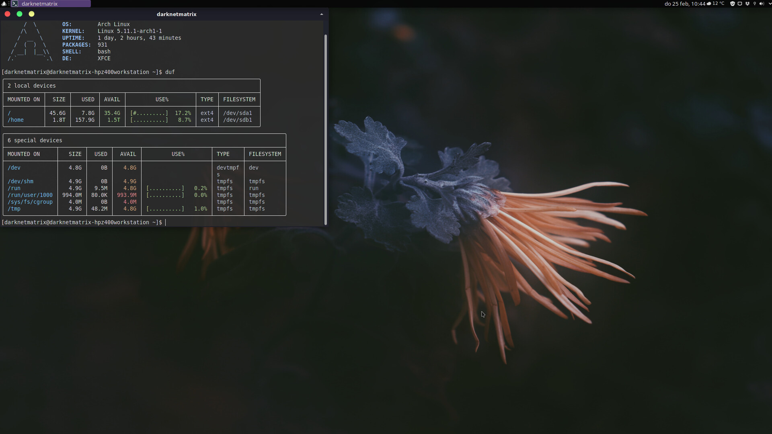772x434 pixels.
Task: Click the 'run' filesystem entry
Action: point(253,188)
